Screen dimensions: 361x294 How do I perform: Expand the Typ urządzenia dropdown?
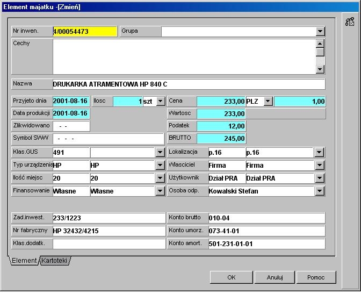[x=160, y=165]
